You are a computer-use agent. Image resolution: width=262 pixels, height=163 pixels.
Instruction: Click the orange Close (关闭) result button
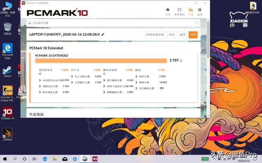193,35
